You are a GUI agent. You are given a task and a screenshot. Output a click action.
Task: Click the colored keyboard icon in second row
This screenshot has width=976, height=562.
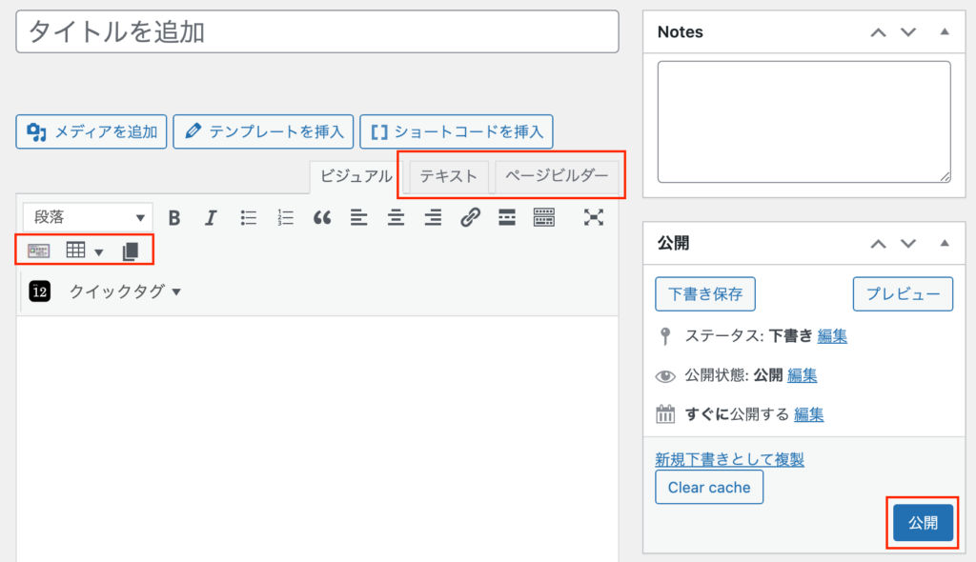(x=38, y=251)
